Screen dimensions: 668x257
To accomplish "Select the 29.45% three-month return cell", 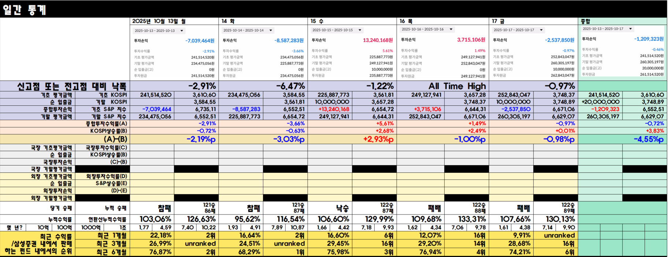I will pyautogui.click(x=330, y=243).
